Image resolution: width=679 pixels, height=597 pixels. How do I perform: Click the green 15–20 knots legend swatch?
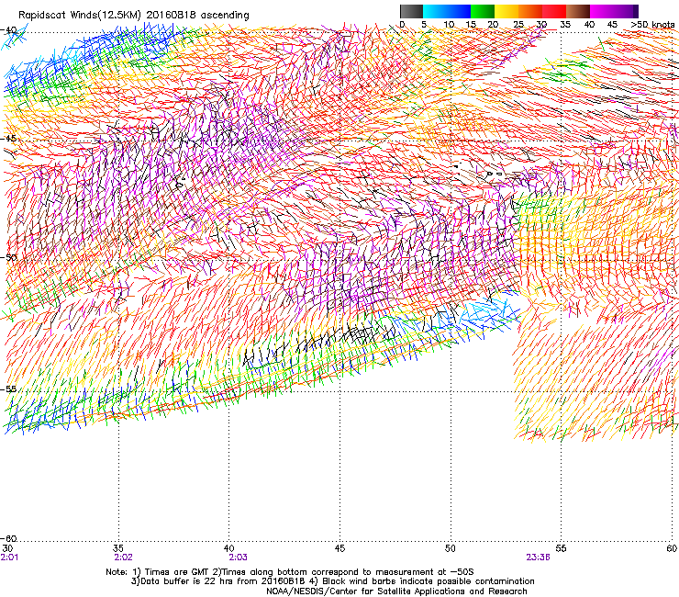coord(483,11)
